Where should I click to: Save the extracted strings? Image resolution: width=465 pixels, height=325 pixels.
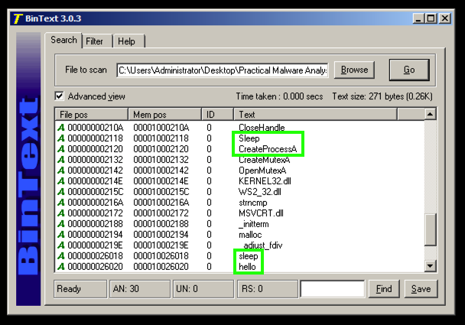pos(421,289)
